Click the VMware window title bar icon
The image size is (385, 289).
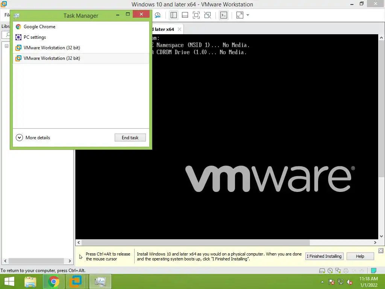point(4,4)
